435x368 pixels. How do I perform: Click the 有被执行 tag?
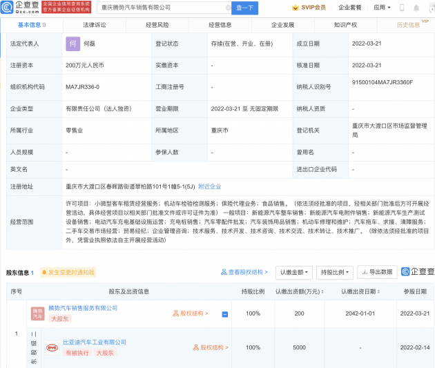[x=77, y=353]
